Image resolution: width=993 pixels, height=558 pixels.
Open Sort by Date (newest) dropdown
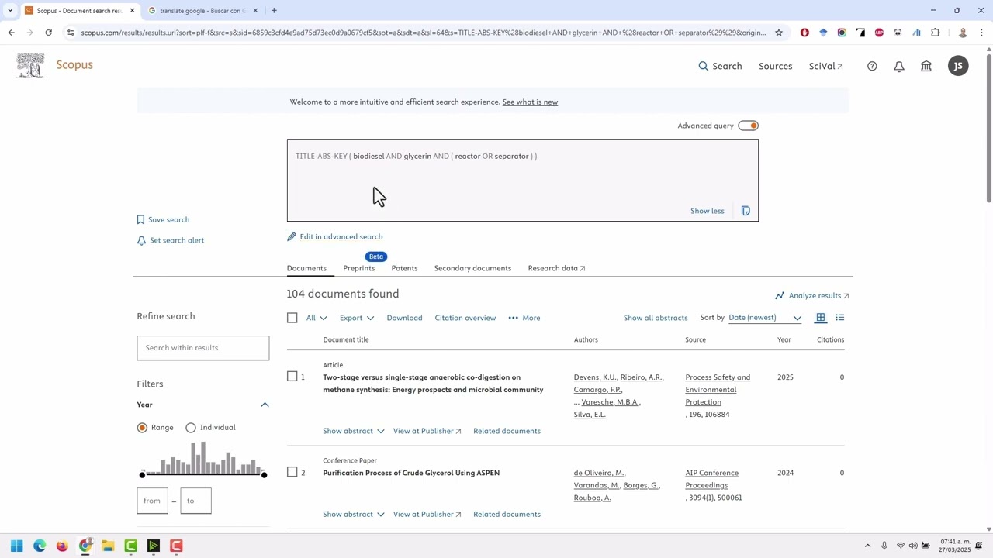(x=765, y=318)
